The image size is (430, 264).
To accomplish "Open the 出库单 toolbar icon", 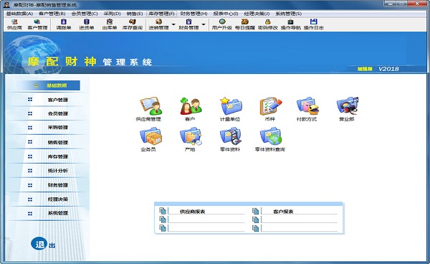I will [x=110, y=24].
